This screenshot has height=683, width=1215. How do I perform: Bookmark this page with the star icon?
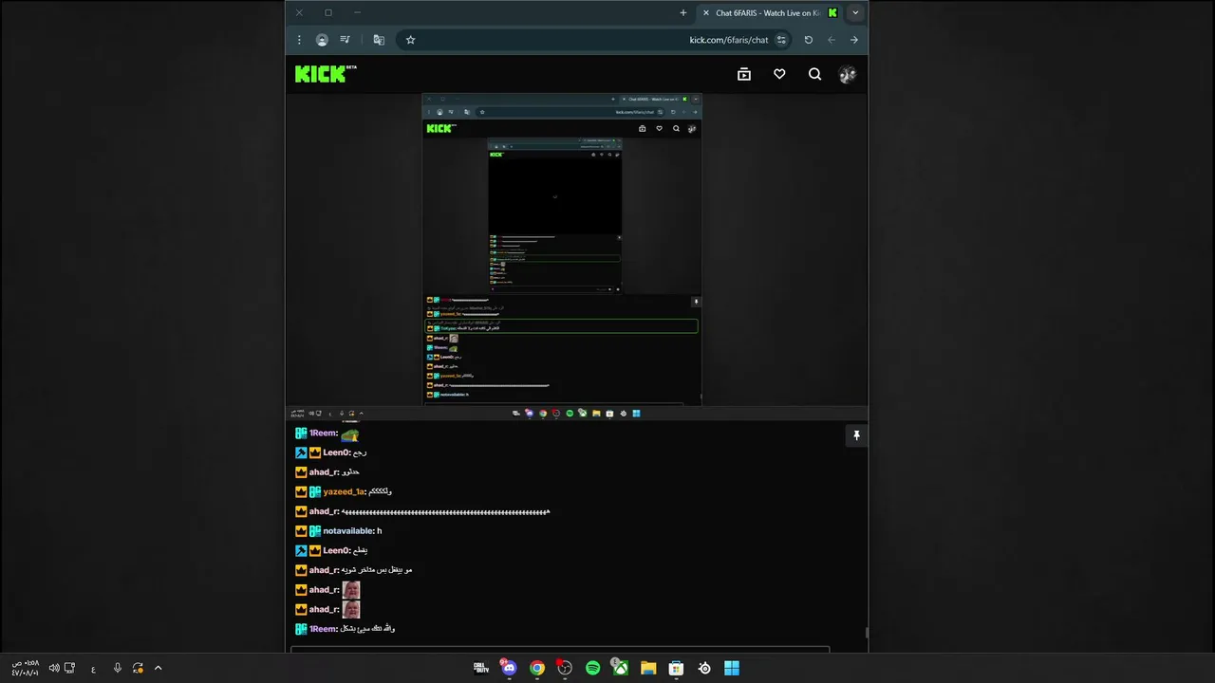pos(410,40)
